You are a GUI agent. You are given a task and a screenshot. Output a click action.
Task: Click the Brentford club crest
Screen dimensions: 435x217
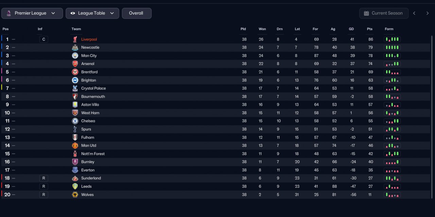pyautogui.click(x=75, y=72)
